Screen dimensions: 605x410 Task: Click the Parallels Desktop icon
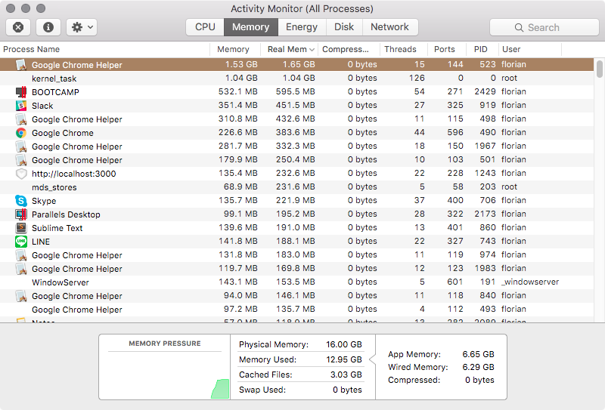(21, 214)
